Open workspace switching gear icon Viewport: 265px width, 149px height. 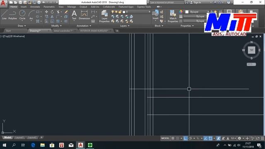239,138
